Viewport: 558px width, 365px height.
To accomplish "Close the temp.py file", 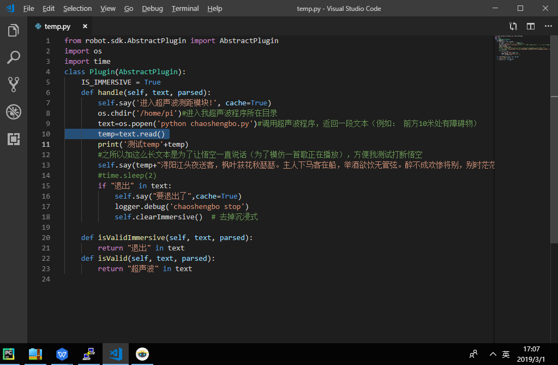I will (x=85, y=26).
